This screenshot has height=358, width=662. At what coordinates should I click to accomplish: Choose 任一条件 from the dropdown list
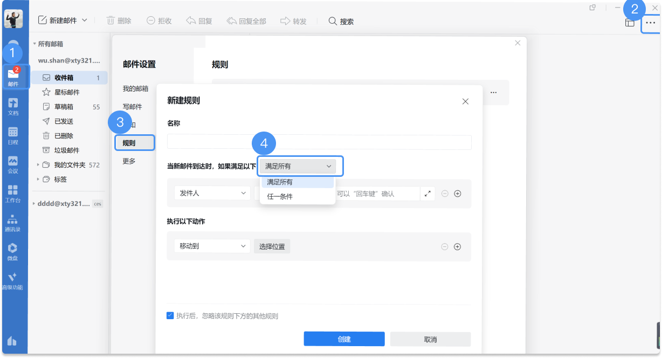(280, 197)
